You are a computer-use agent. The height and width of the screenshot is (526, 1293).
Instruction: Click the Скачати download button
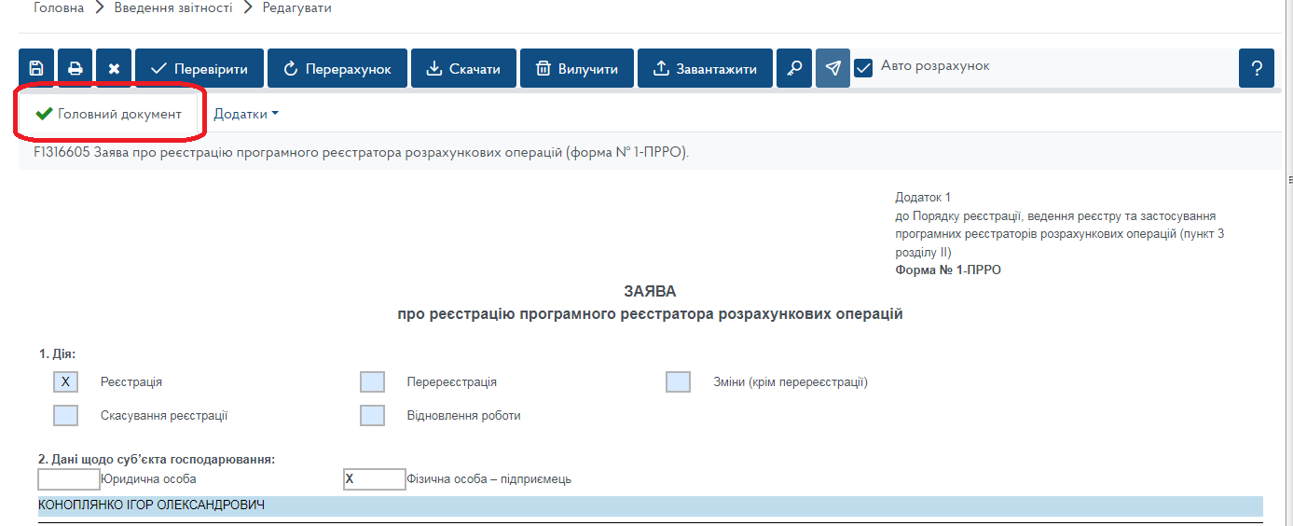(463, 68)
